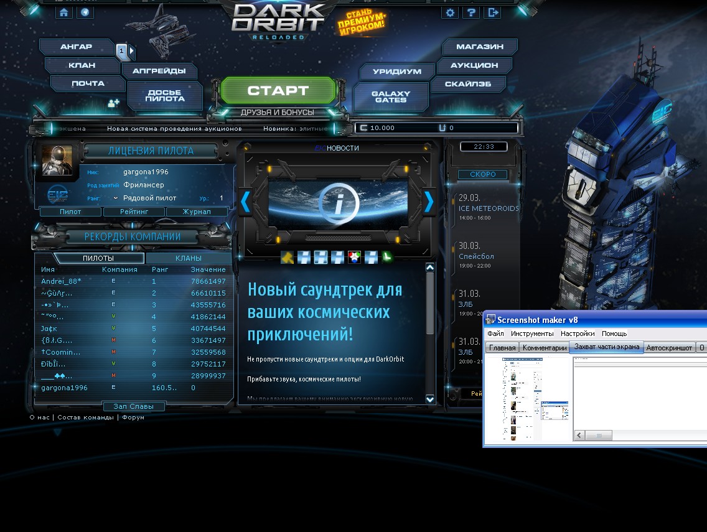Image resolution: width=707 pixels, height=532 pixels.
Task: Click the large info icon in news viewer
Action: pos(339,204)
